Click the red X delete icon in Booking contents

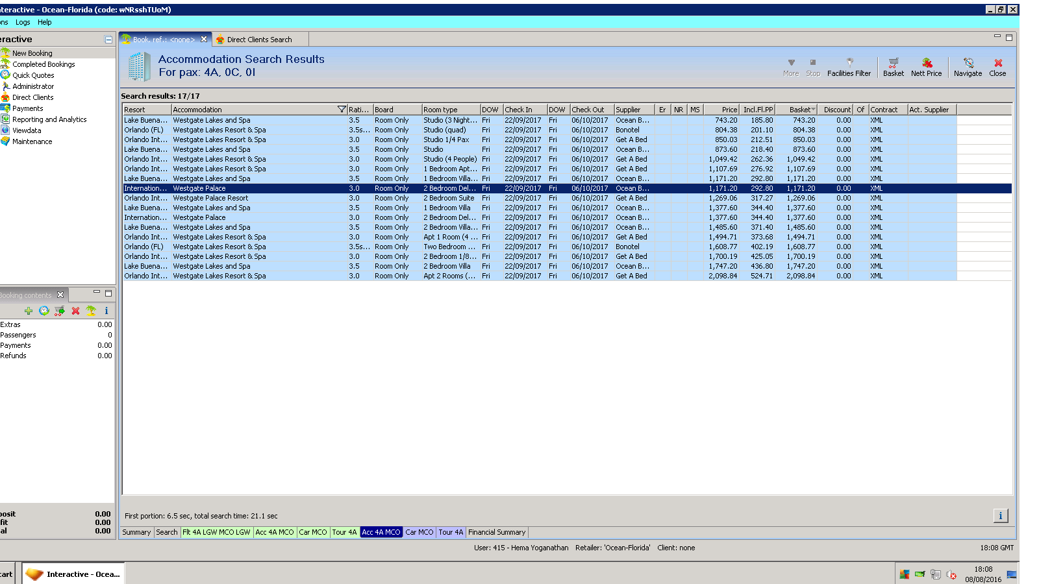[x=75, y=311]
